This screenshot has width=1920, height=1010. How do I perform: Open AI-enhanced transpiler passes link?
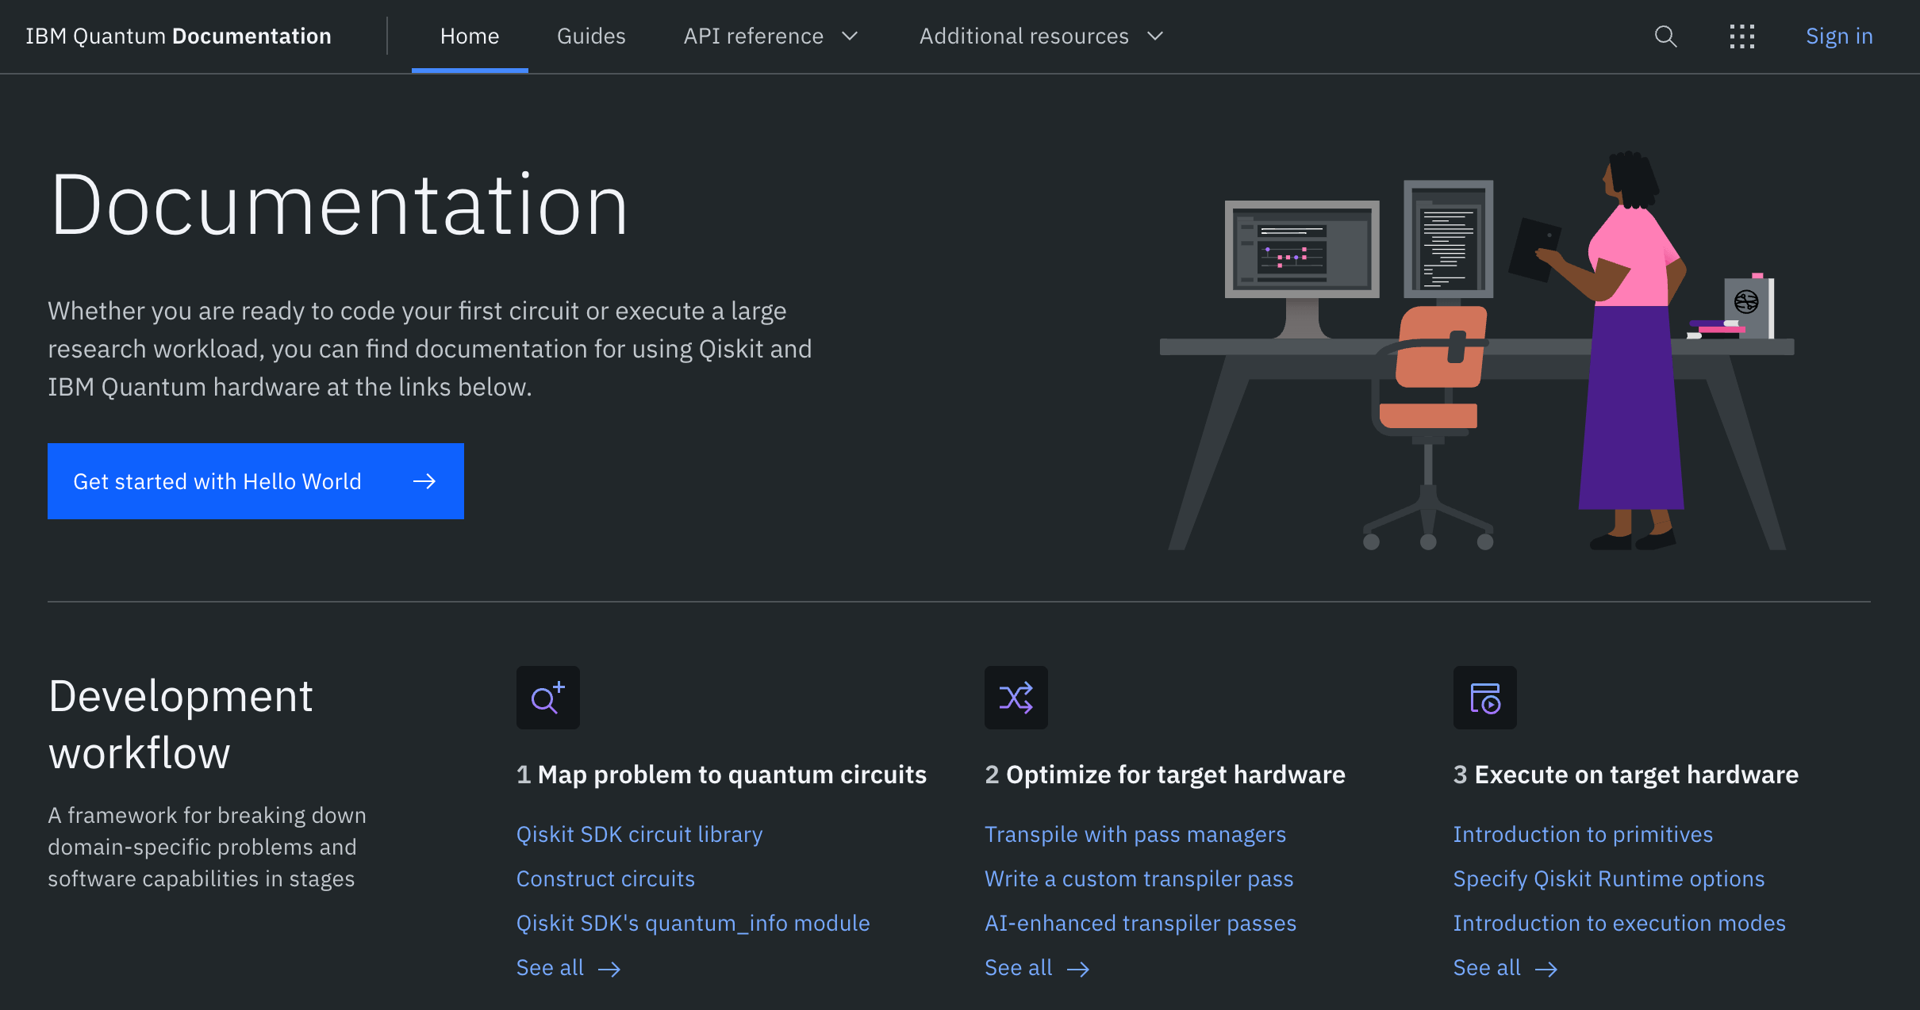(x=1141, y=923)
